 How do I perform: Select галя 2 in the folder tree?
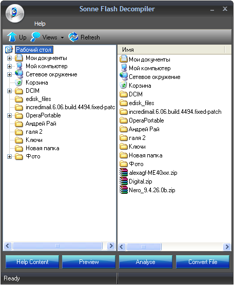(x=34, y=132)
